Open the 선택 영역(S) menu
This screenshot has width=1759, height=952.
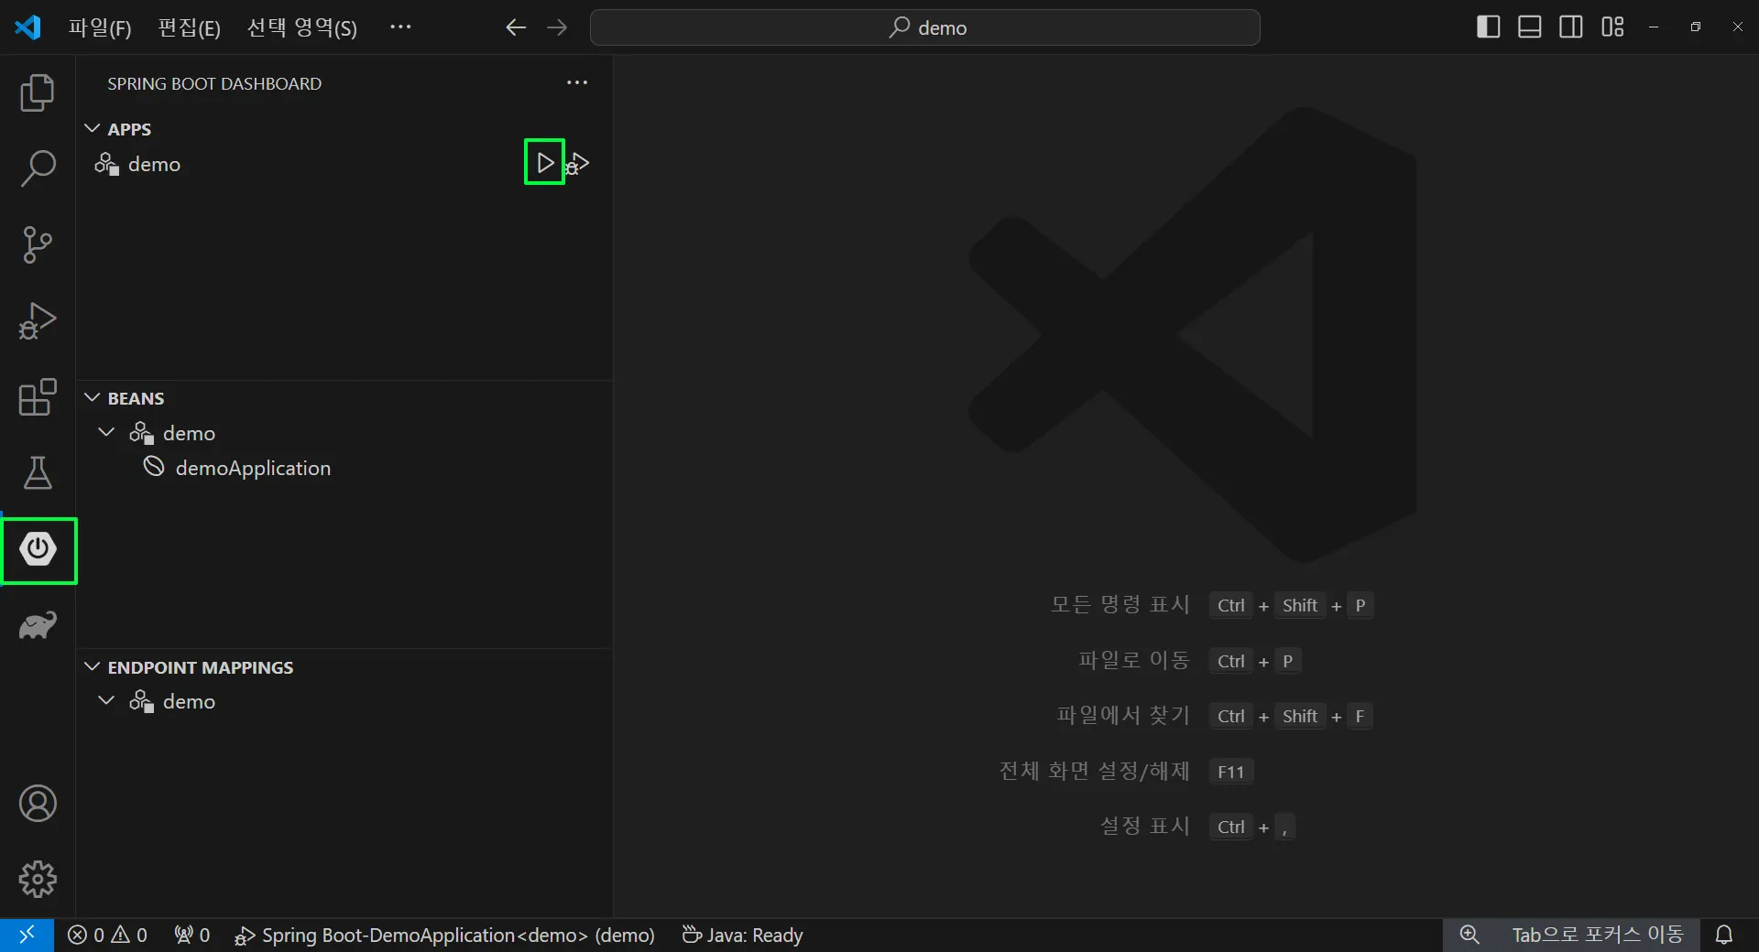[x=302, y=27]
